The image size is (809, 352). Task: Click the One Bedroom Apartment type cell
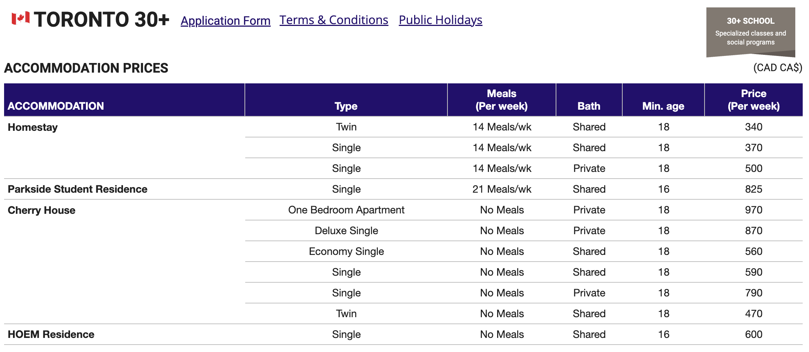(x=346, y=210)
